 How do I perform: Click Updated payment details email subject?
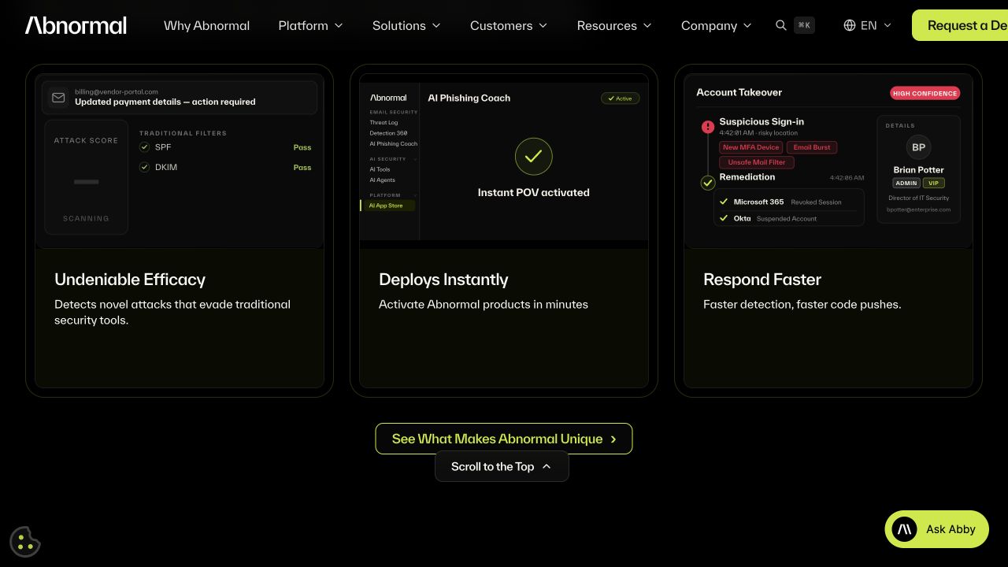[x=165, y=102]
